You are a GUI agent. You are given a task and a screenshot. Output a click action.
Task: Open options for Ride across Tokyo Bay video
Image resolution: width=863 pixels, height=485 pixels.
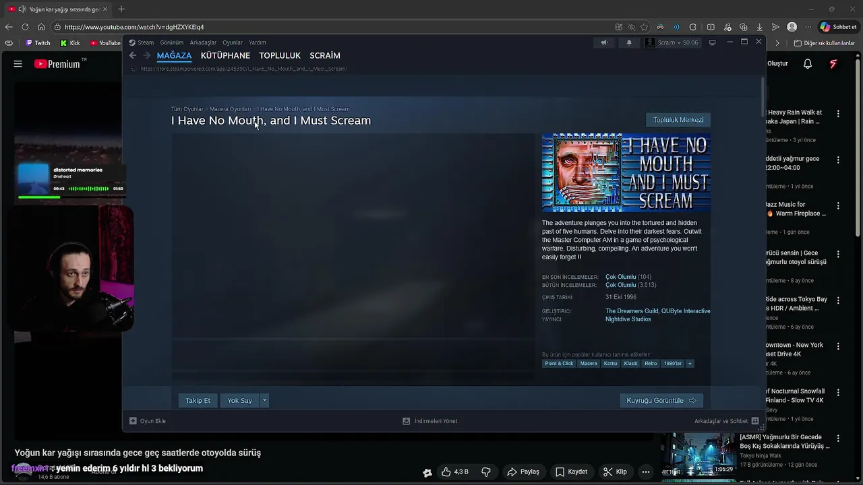click(x=838, y=300)
